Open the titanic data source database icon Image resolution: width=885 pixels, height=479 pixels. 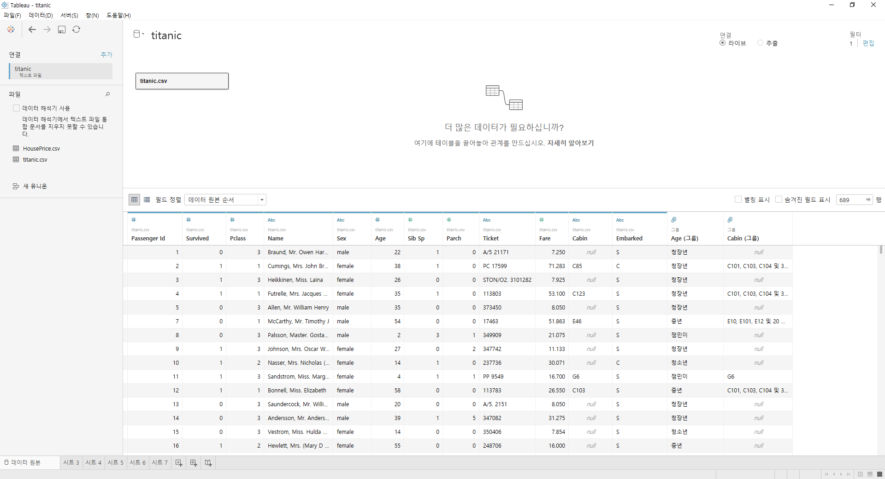point(136,34)
